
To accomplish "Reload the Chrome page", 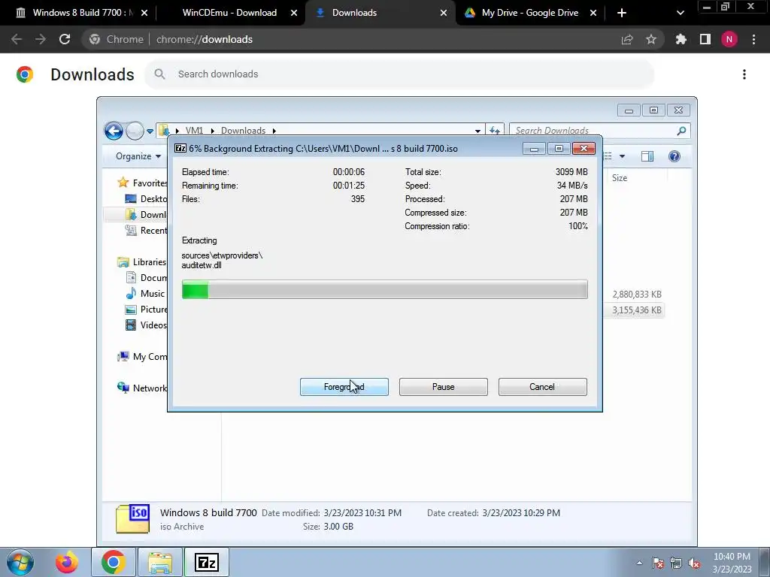I will 65,39.
